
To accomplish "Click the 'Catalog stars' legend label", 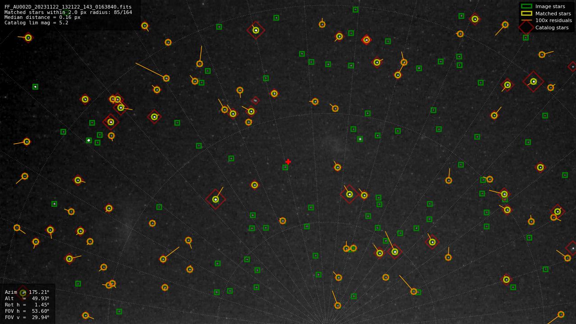I will coord(552,27).
